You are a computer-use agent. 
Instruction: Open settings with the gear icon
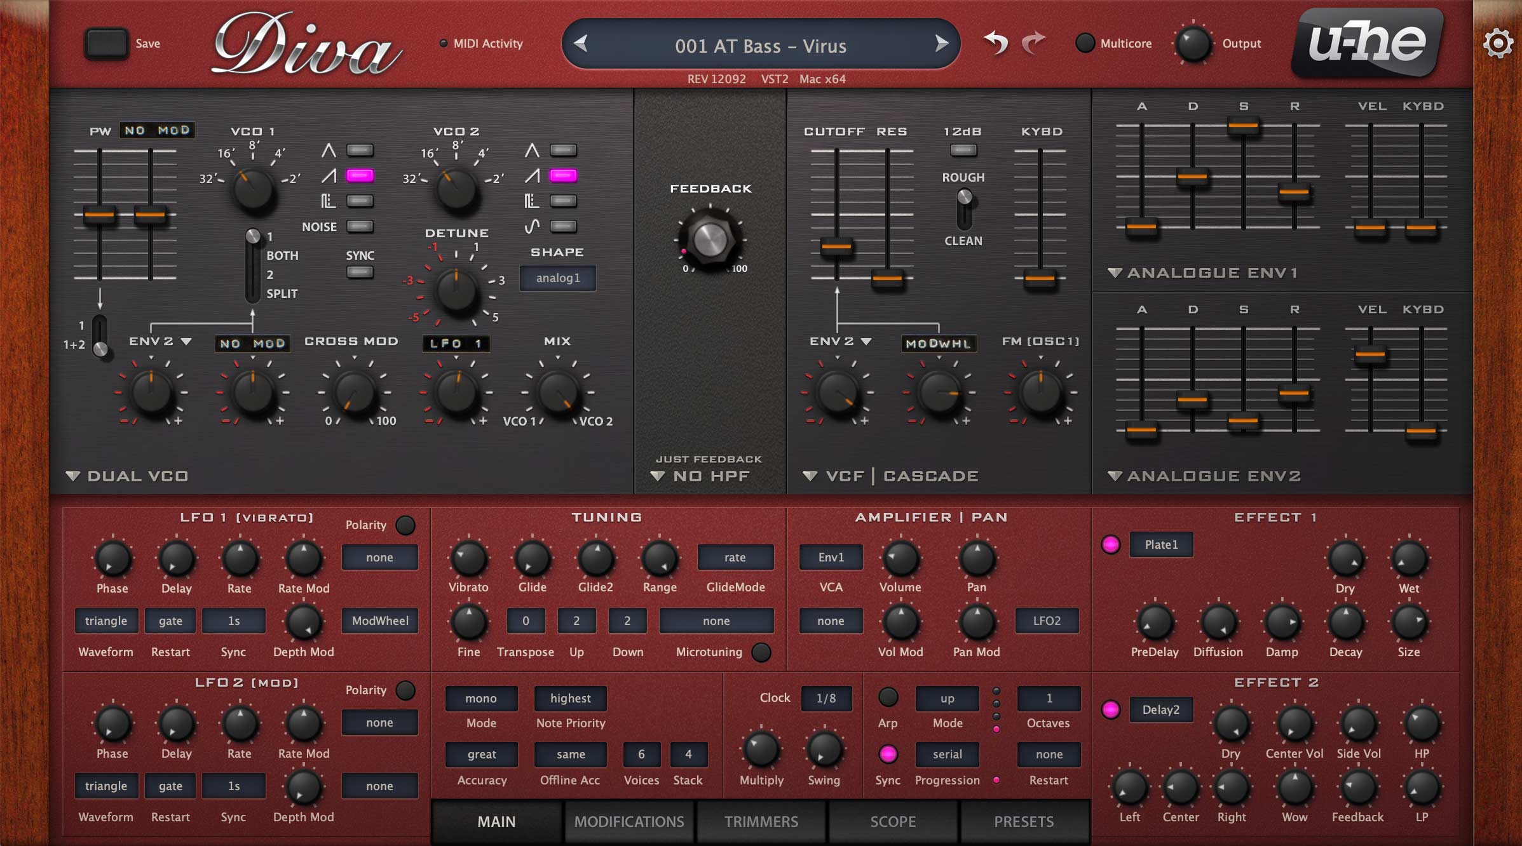(1497, 44)
